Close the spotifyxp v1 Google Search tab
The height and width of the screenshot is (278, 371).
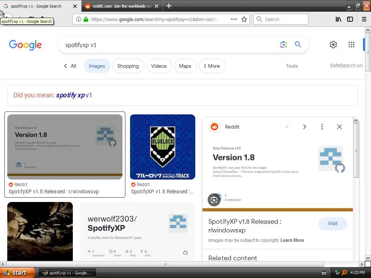[x=75, y=6]
